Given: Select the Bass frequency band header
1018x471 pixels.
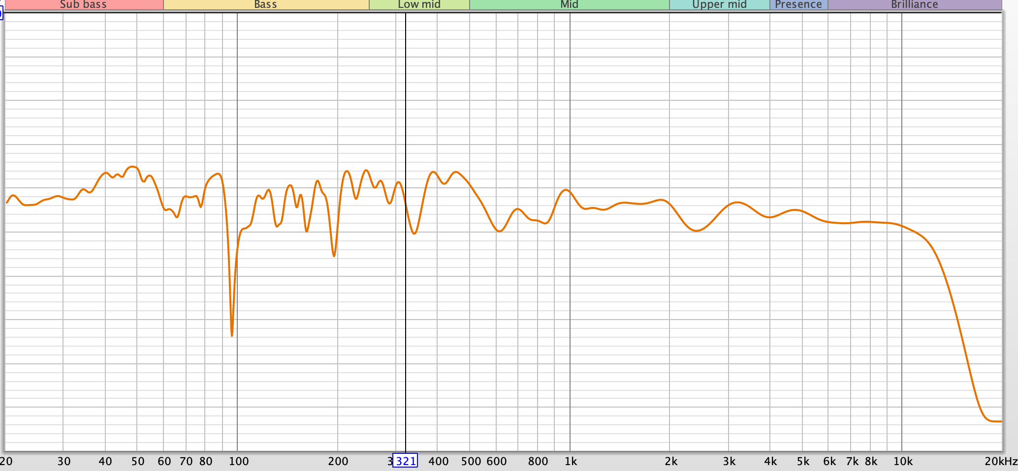Looking at the screenshot, I should [x=266, y=5].
